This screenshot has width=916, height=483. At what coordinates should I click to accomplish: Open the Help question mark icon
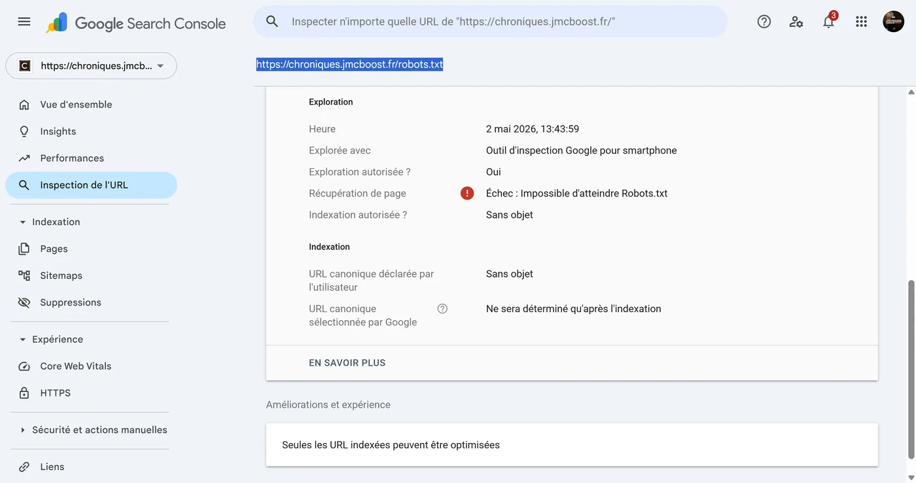764,22
